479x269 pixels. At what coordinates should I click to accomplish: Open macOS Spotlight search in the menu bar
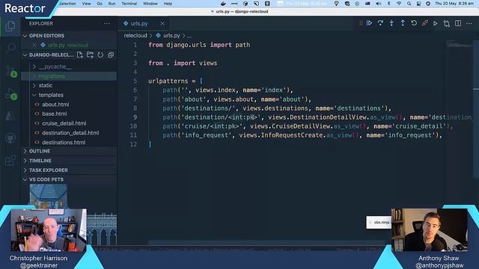[409, 4]
